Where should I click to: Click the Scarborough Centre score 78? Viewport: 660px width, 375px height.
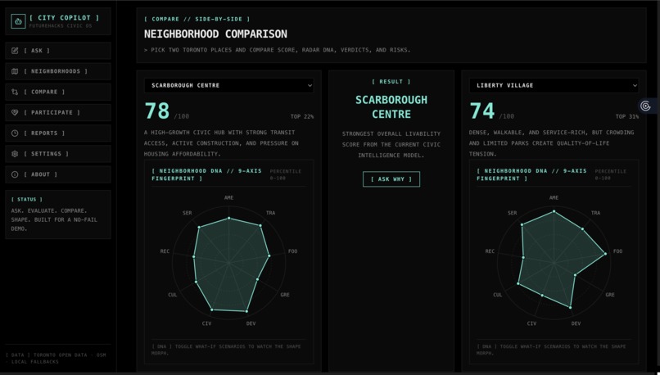(x=157, y=111)
